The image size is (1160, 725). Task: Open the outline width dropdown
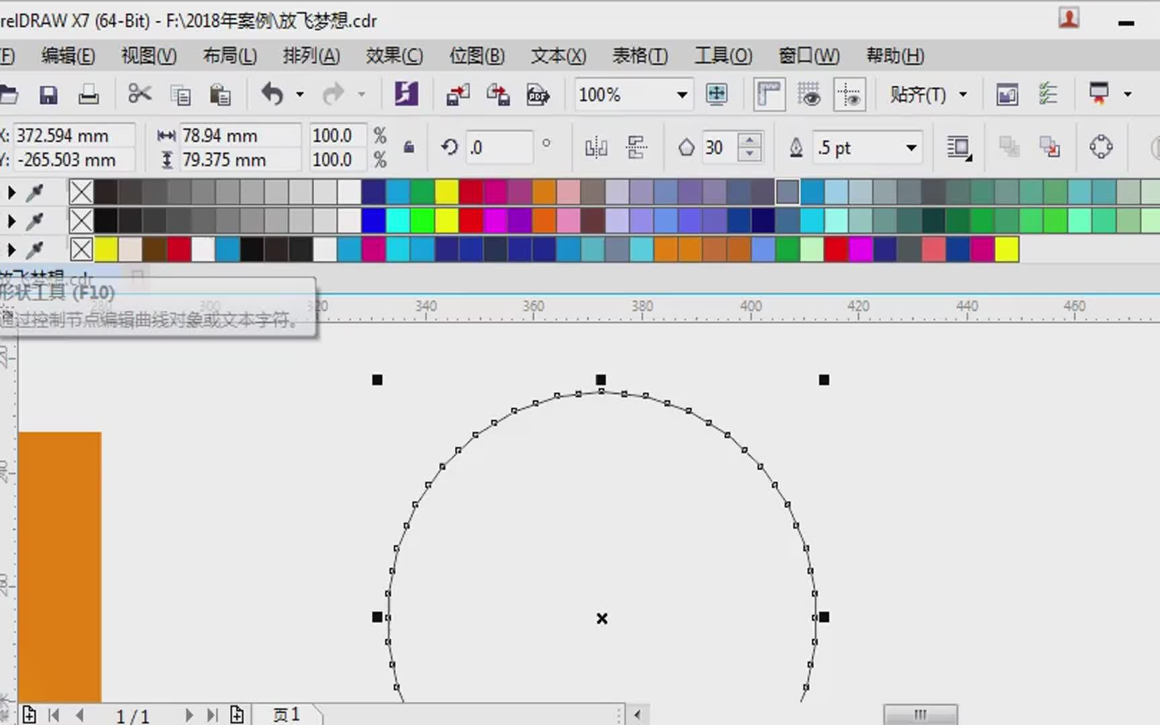911,148
